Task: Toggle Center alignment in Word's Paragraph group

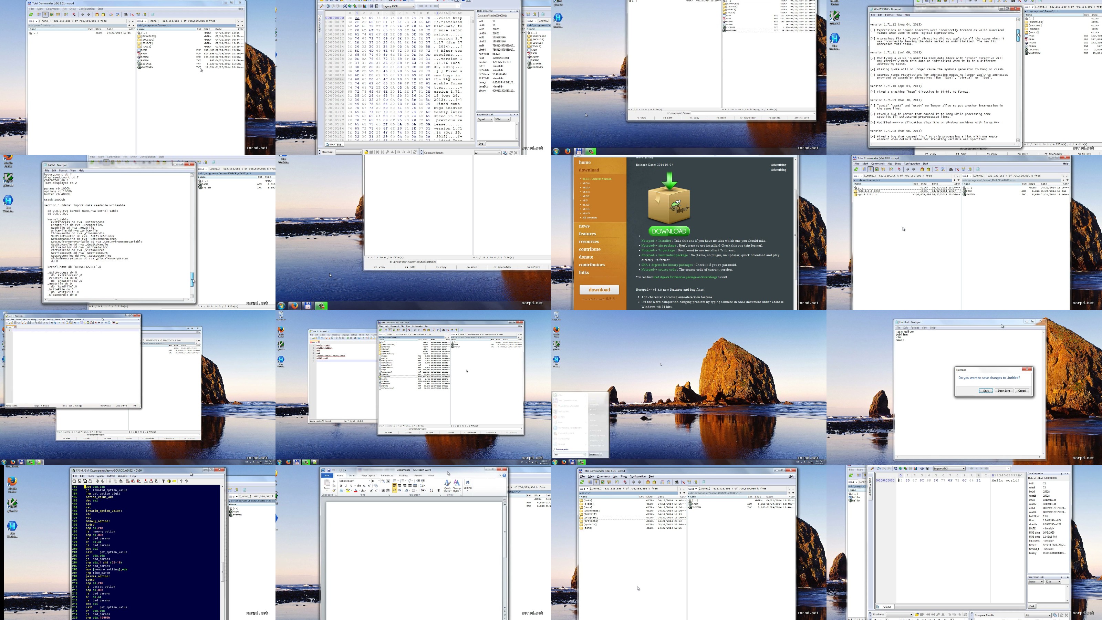Action: (x=399, y=486)
